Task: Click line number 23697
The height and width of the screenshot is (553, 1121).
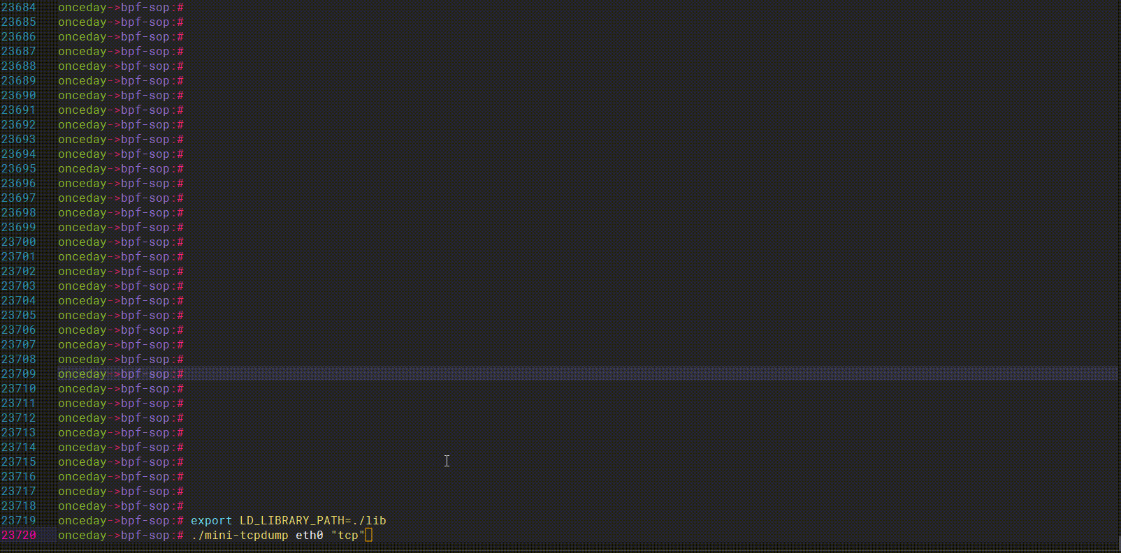Action: click(x=19, y=198)
